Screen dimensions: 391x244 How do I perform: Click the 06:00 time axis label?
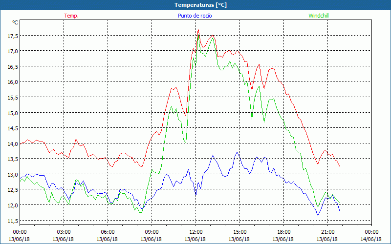tap(108, 232)
